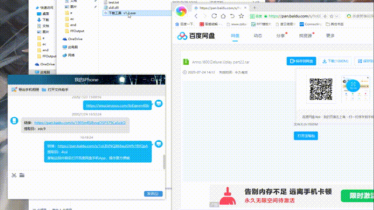Image resolution: width=374 pixels, height=210 pixels.
Task: Select the 找资源 tab
Action: click(x=306, y=36)
